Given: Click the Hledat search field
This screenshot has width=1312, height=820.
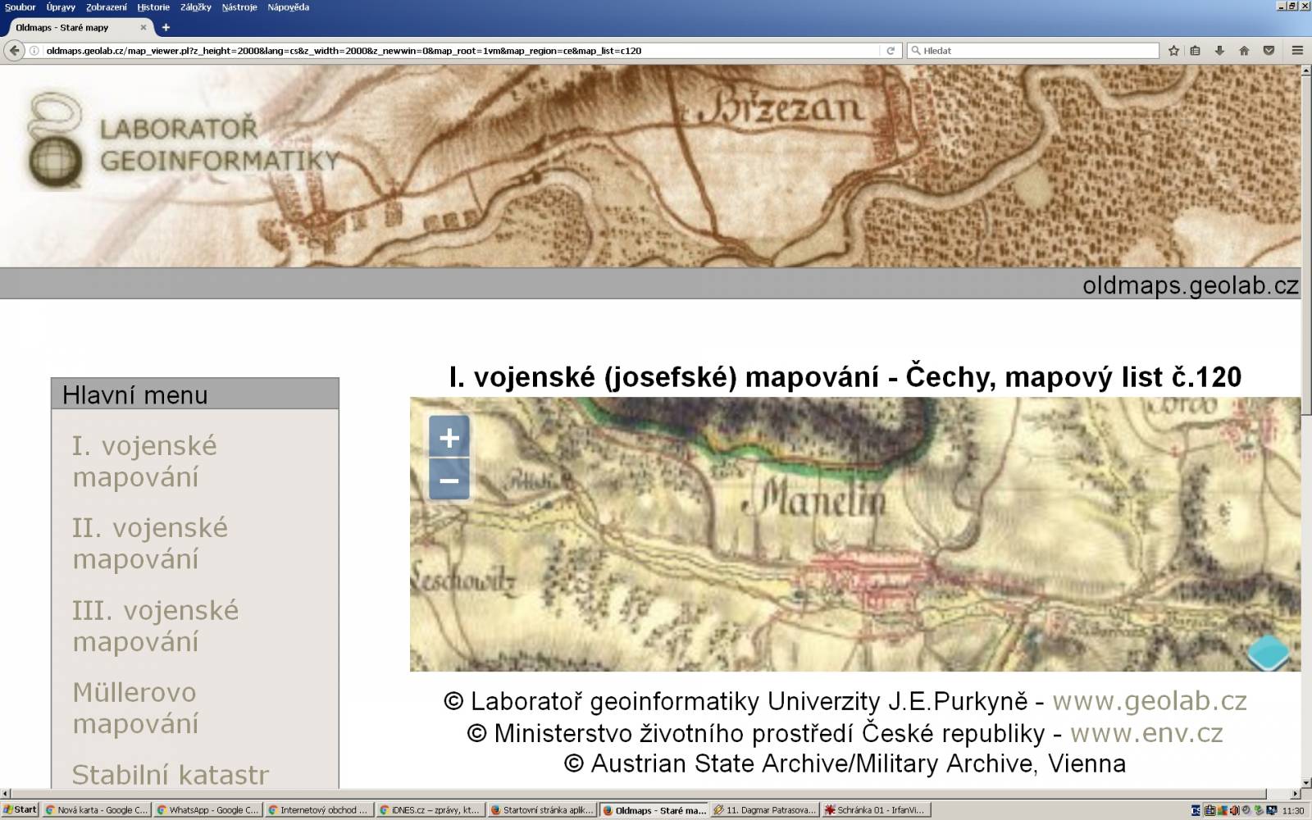Looking at the screenshot, I should tap(1033, 51).
